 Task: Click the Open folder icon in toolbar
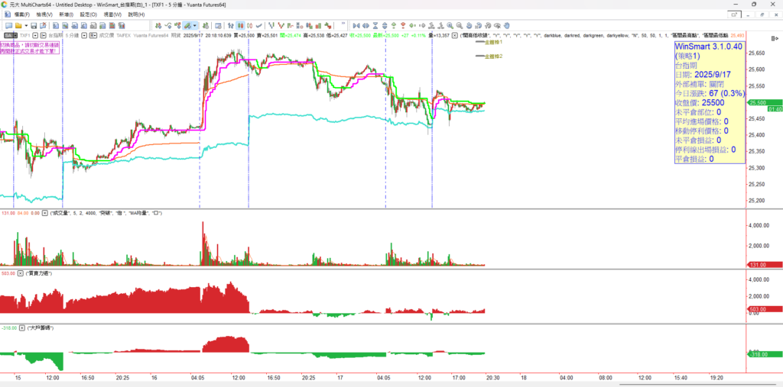18,25
